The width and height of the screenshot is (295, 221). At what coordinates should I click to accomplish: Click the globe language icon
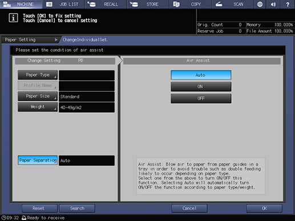(260, 4)
